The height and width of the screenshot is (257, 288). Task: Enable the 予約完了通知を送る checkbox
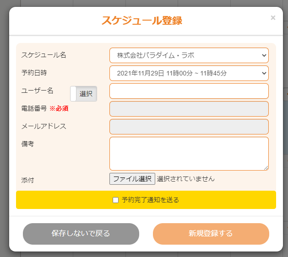click(116, 200)
